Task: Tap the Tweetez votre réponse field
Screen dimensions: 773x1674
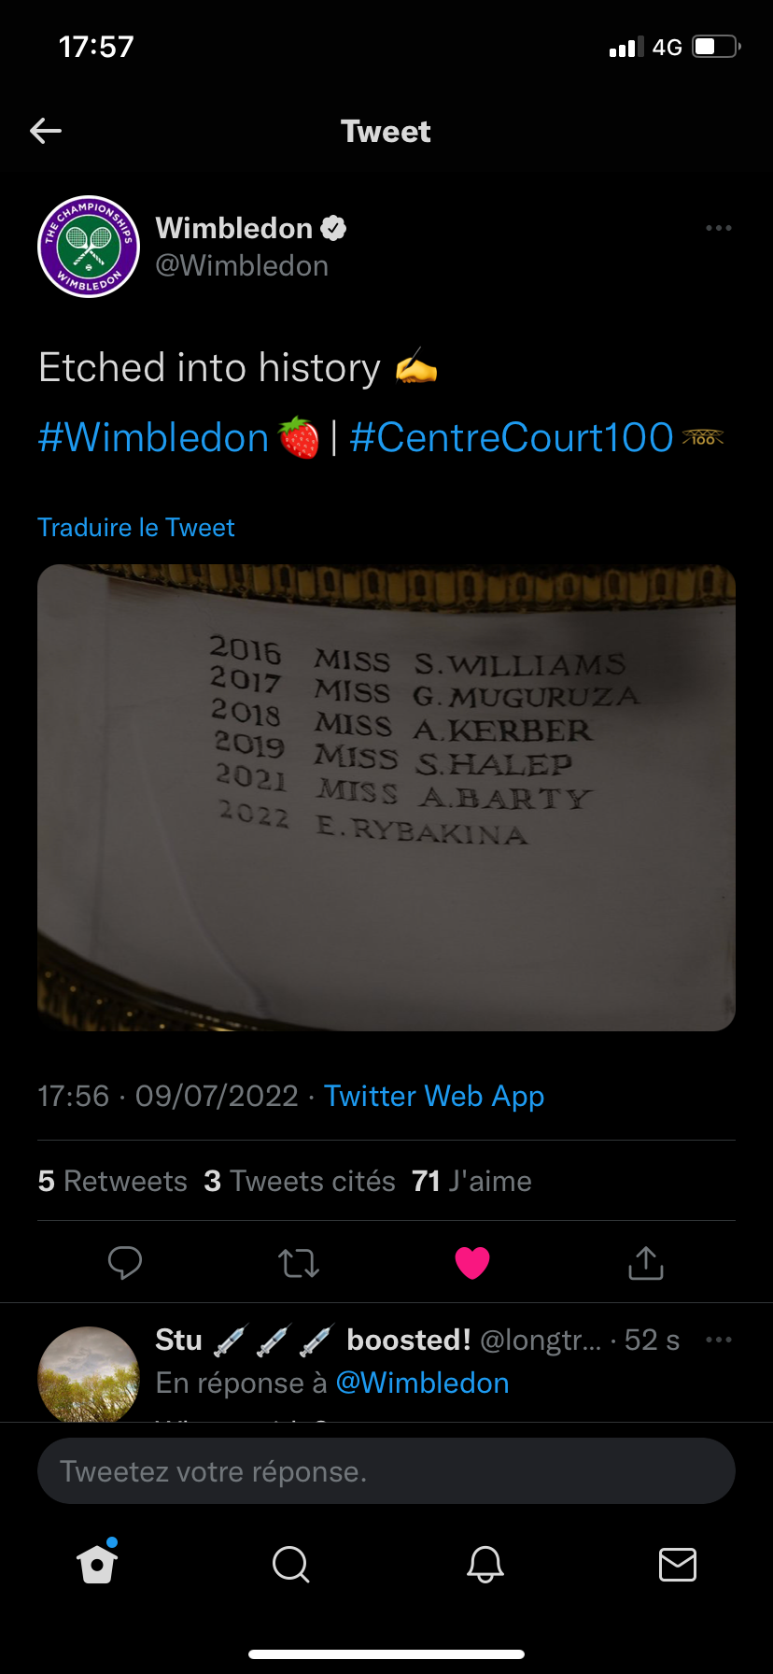Action: pos(386,1470)
